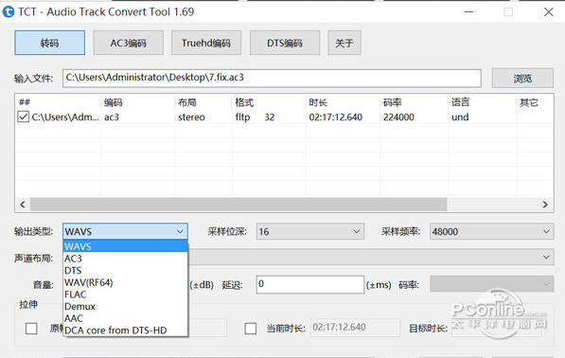Switch to the Truehd编码 tab
Image resolution: width=565 pixels, height=358 pixels.
click(206, 43)
